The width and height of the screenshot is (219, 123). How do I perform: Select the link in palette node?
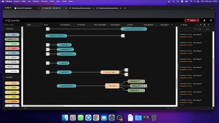(x=12, y=57)
